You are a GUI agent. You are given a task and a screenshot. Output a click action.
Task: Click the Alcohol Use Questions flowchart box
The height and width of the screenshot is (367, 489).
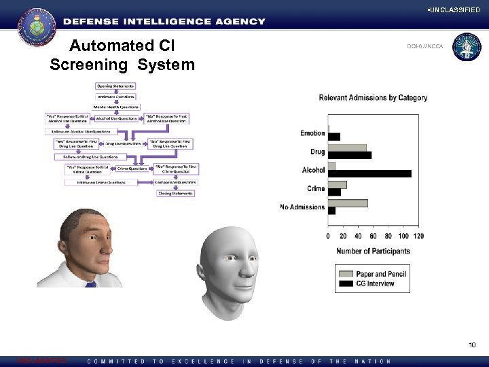pyautogui.click(x=116, y=118)
